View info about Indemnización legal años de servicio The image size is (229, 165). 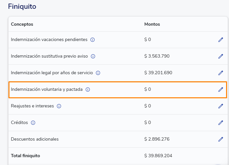tap(98, 73)
